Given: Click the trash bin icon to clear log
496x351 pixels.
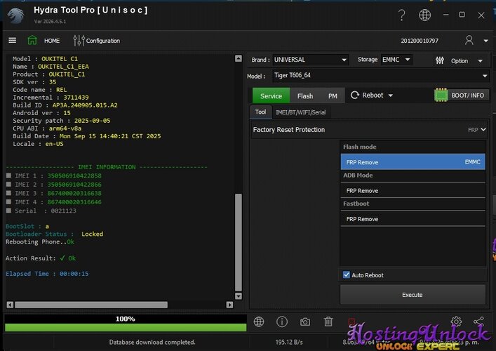Looking at the screenshot, I should tap(328, 322).
